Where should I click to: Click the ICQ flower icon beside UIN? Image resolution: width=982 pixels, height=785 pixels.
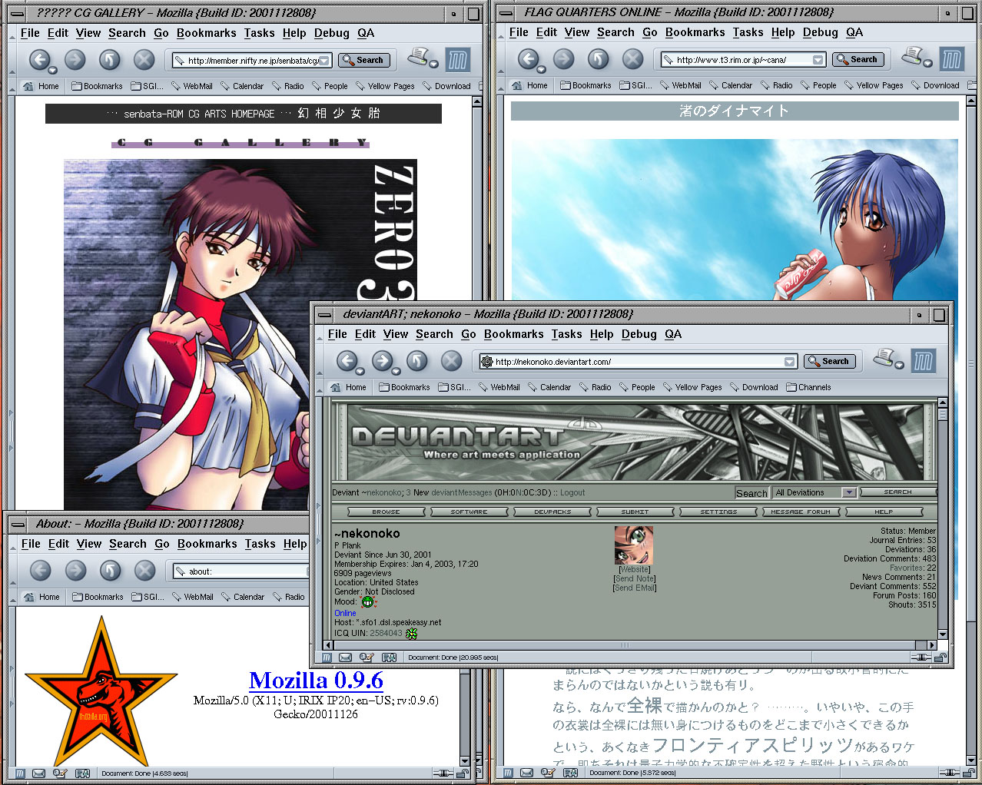click(411, 634)
